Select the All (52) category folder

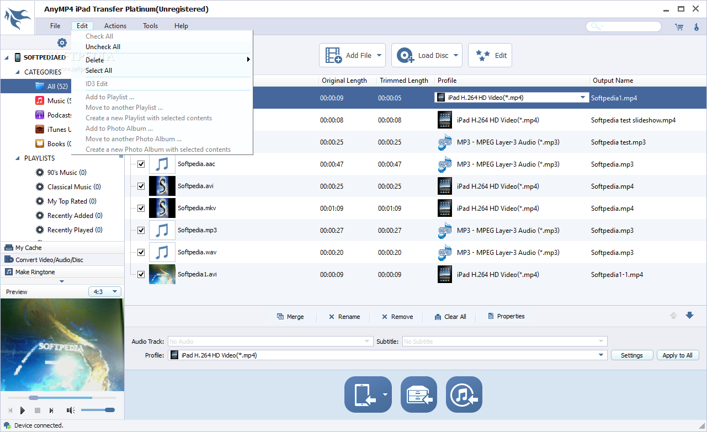(51, 86)
